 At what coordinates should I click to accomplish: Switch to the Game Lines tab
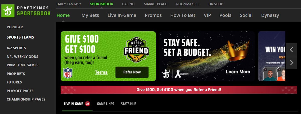[x=106, y=104]
